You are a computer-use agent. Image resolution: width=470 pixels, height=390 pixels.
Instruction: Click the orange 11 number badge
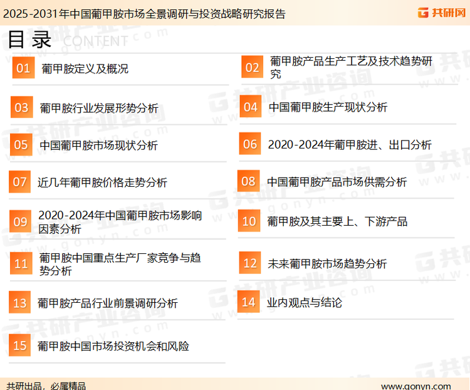21,263
